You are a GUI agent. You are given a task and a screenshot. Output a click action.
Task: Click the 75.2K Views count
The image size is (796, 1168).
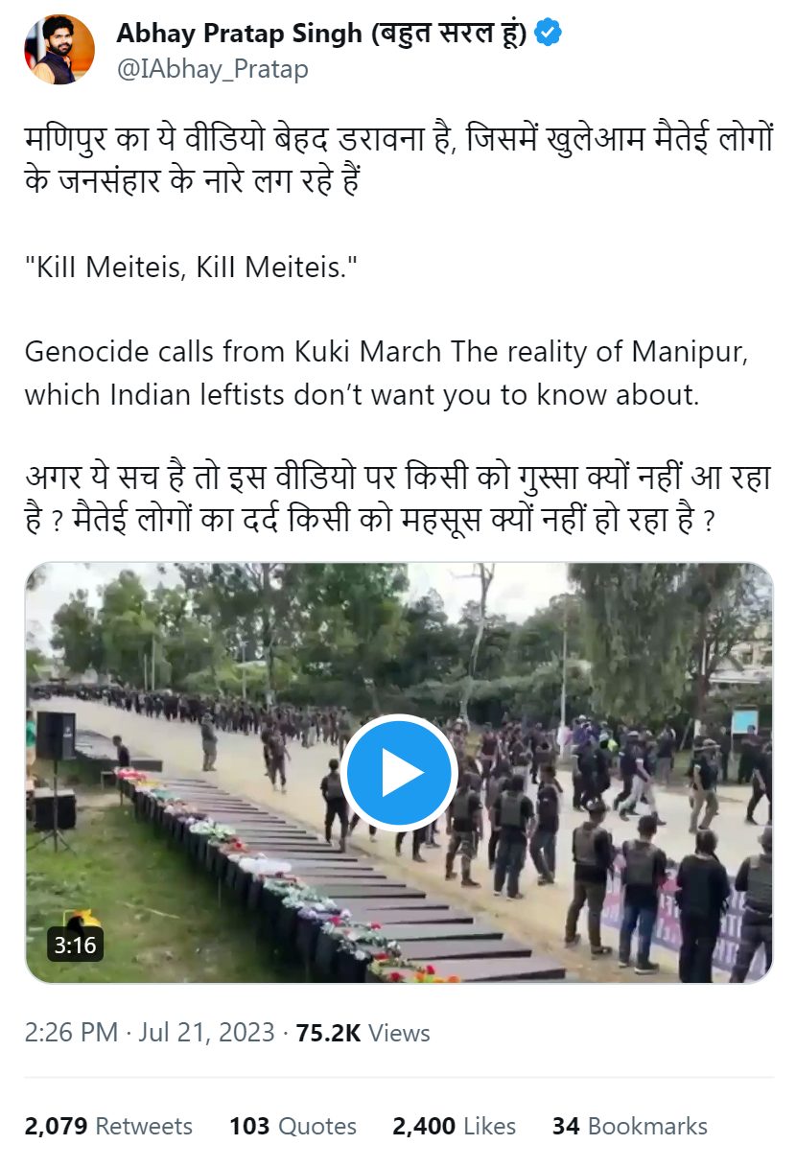363,1033
